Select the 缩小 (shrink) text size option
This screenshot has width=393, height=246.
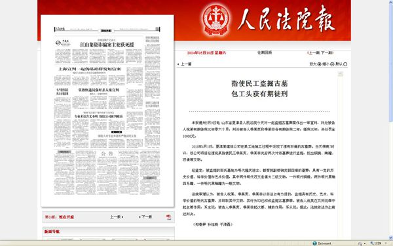click(x=328, y=64)
